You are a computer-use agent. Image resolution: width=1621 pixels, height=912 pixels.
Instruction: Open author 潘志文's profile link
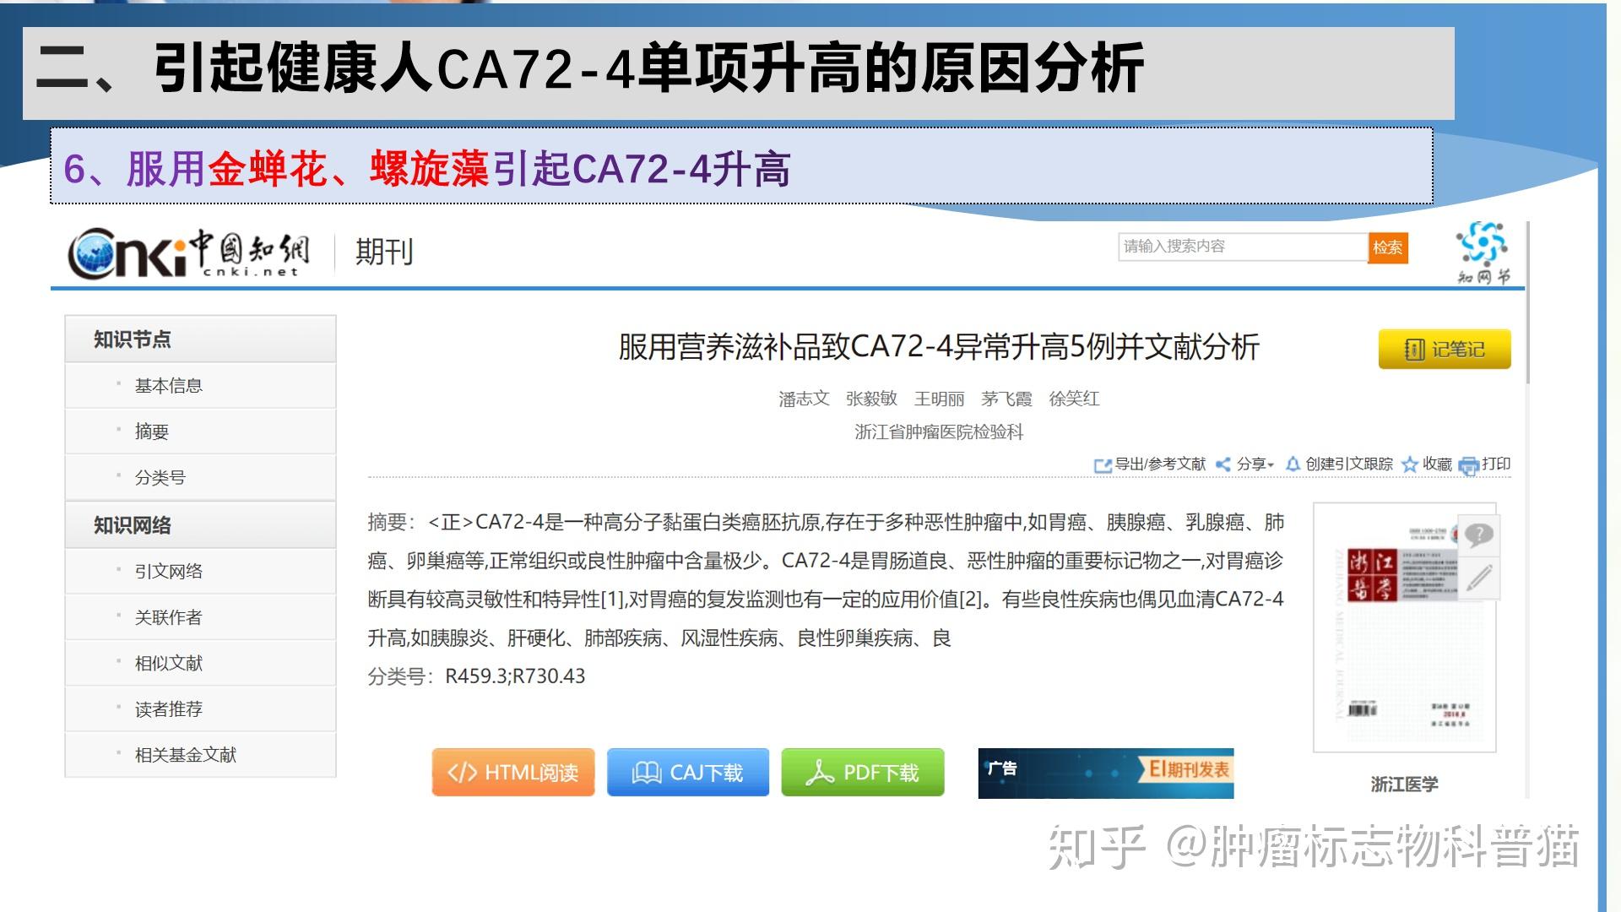pos(805,399)
